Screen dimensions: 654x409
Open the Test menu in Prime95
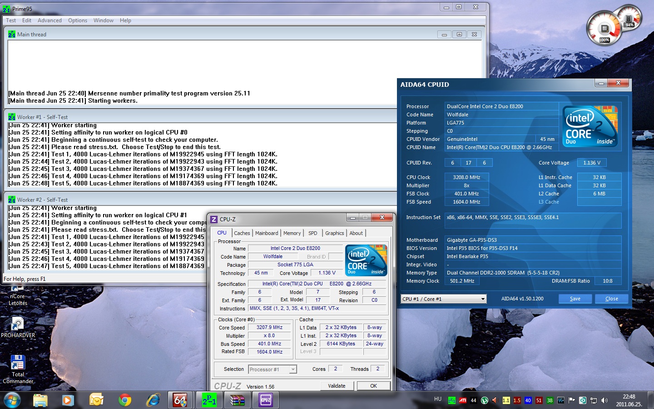tap(11, 20)
